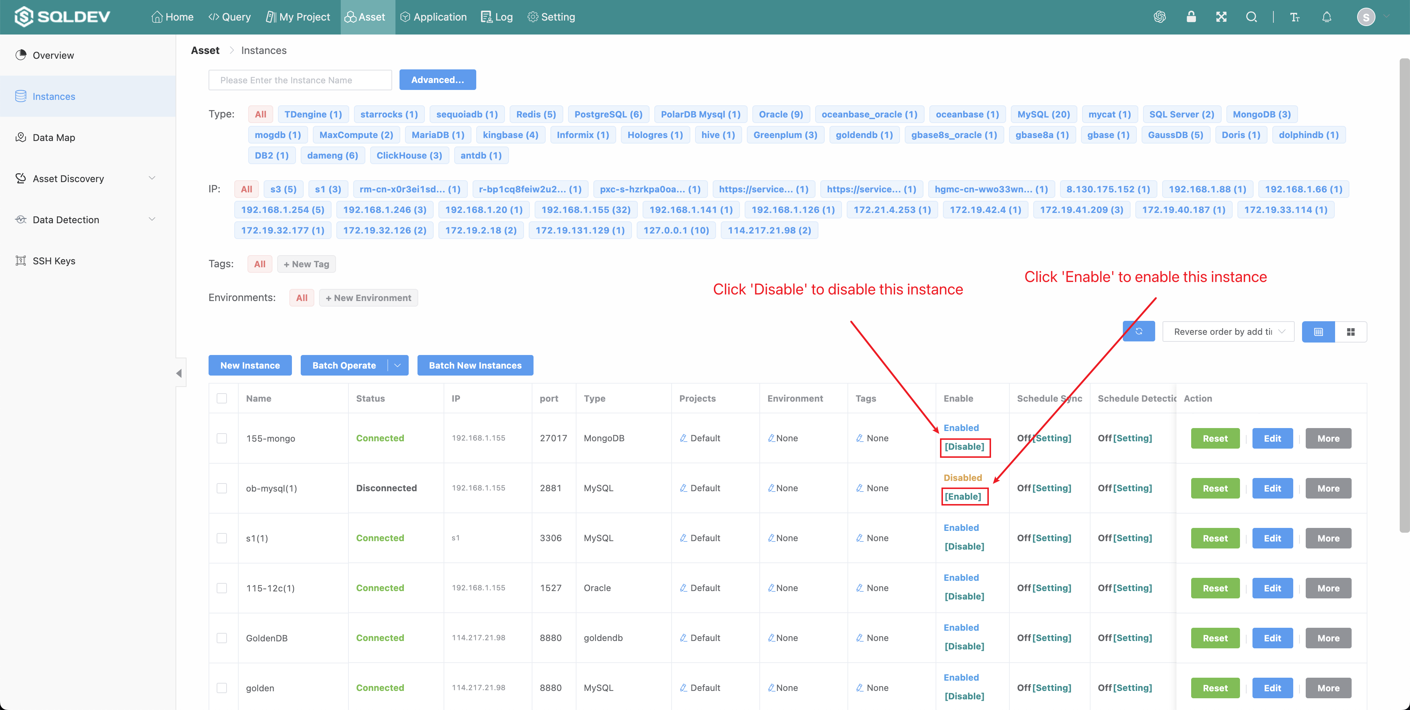Expand Data Detection submenu
Image resolution: width=1410 pixels, height=710 pixels.
point(152,220)
